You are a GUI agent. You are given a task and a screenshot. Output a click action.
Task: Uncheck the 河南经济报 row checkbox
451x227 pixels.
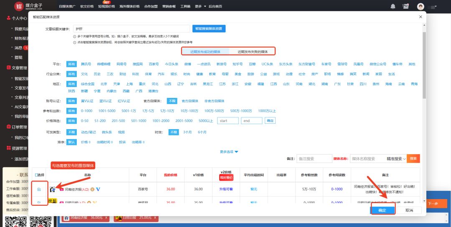[x=39, y=189]
